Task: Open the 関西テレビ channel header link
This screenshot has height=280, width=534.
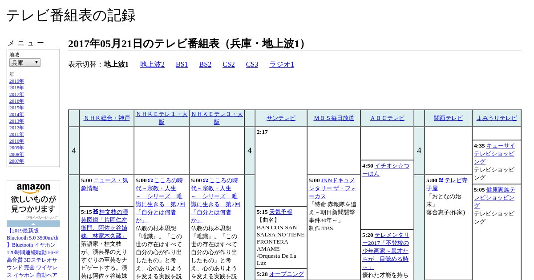Action: pyautogui.click(x=448, y=118)
